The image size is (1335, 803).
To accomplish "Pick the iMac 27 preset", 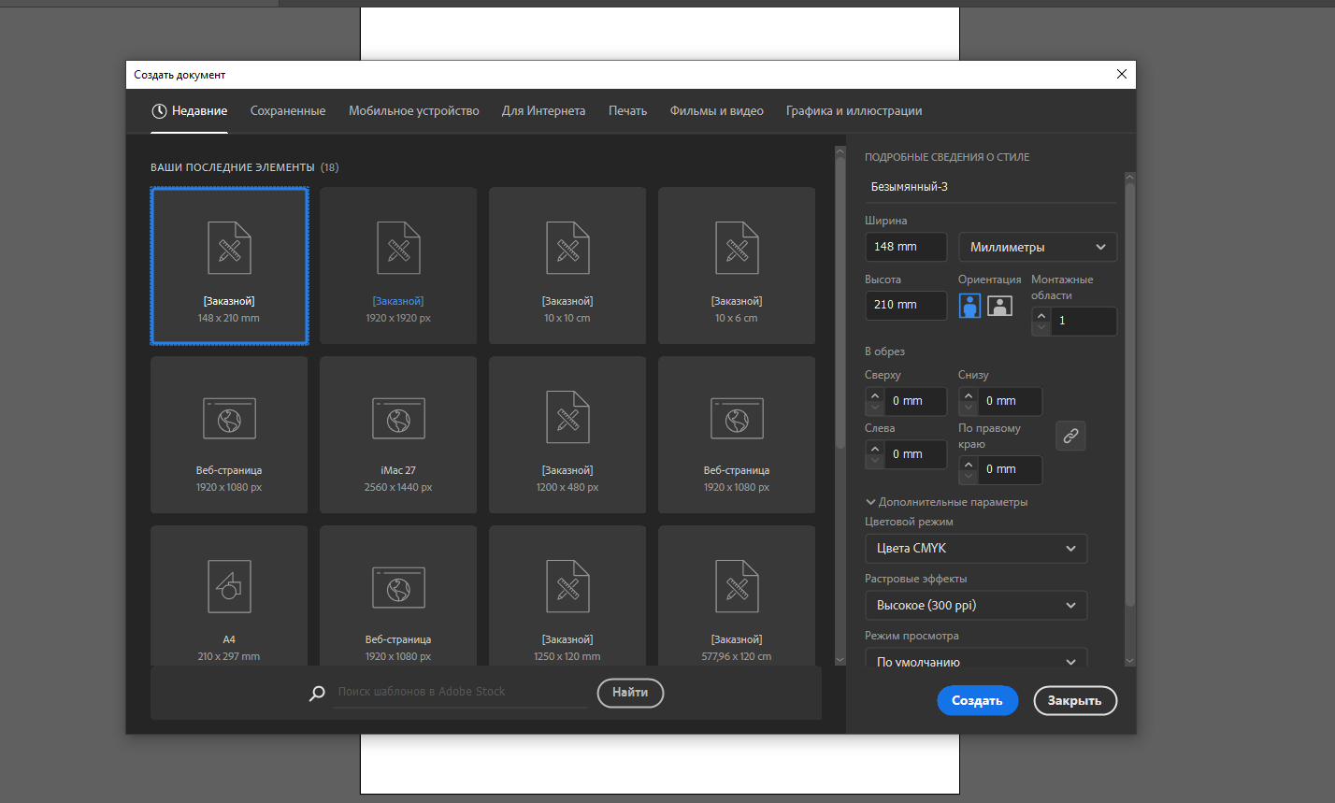I will pyautogui.click(x=398, y=435).
